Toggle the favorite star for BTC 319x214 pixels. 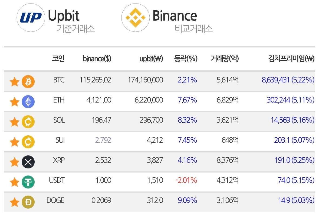pyautogui.click(x=14, y=82)
